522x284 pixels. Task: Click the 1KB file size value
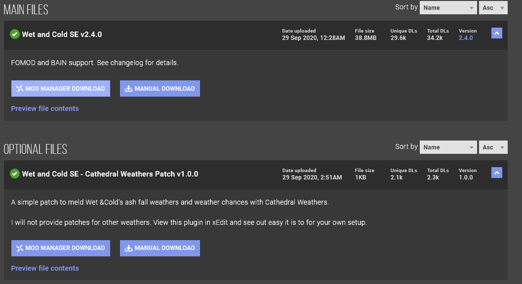click(x=361, y=177)
